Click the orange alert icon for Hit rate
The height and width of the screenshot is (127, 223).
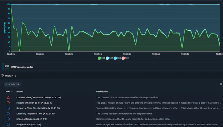[x=8, y=103]
